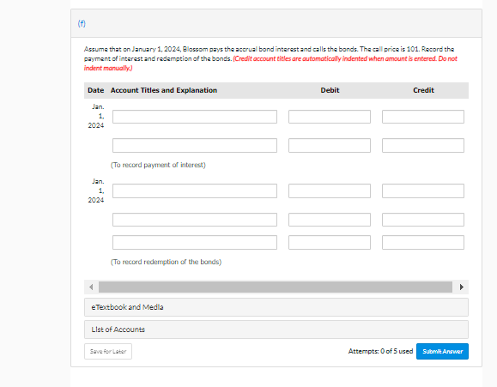Click debit field in first redemption row

[330, 190]
